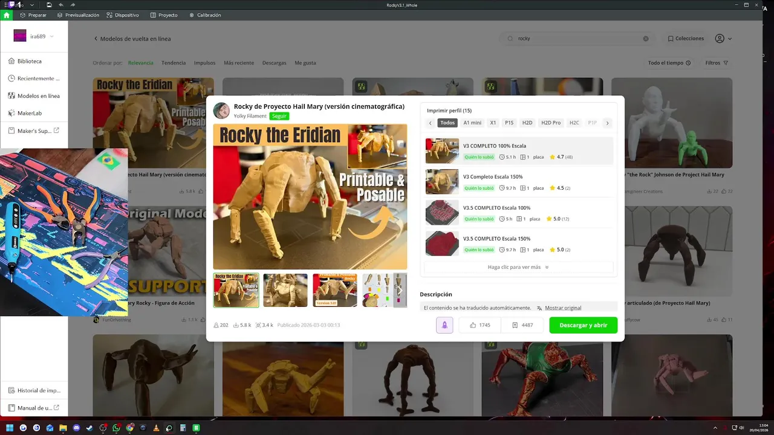Open Manual de usuario link in sidebar
Viewport: 774px width, 435px height.
click(x=34, y=408)
